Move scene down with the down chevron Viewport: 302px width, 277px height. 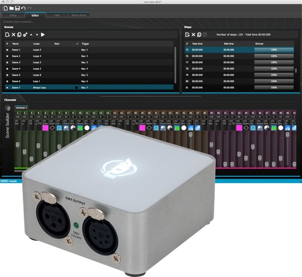[x=37, y=35]
